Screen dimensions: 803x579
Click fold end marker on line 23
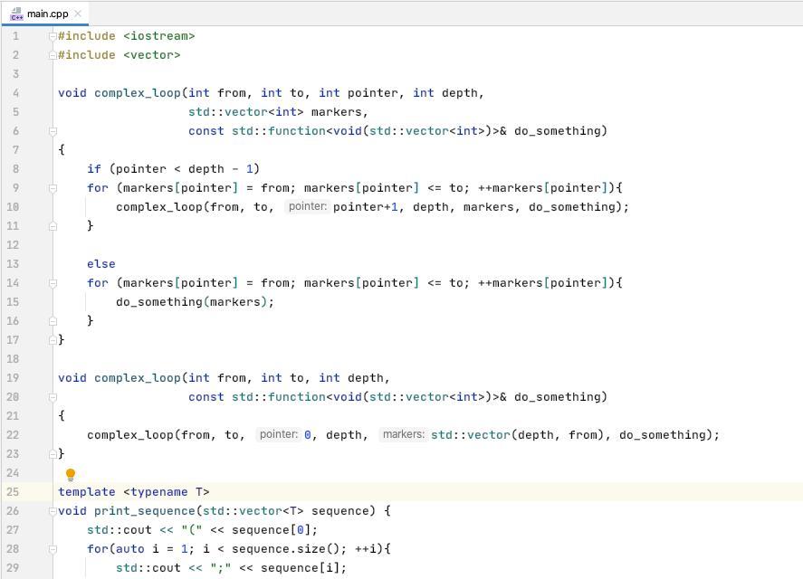point(53,454)
